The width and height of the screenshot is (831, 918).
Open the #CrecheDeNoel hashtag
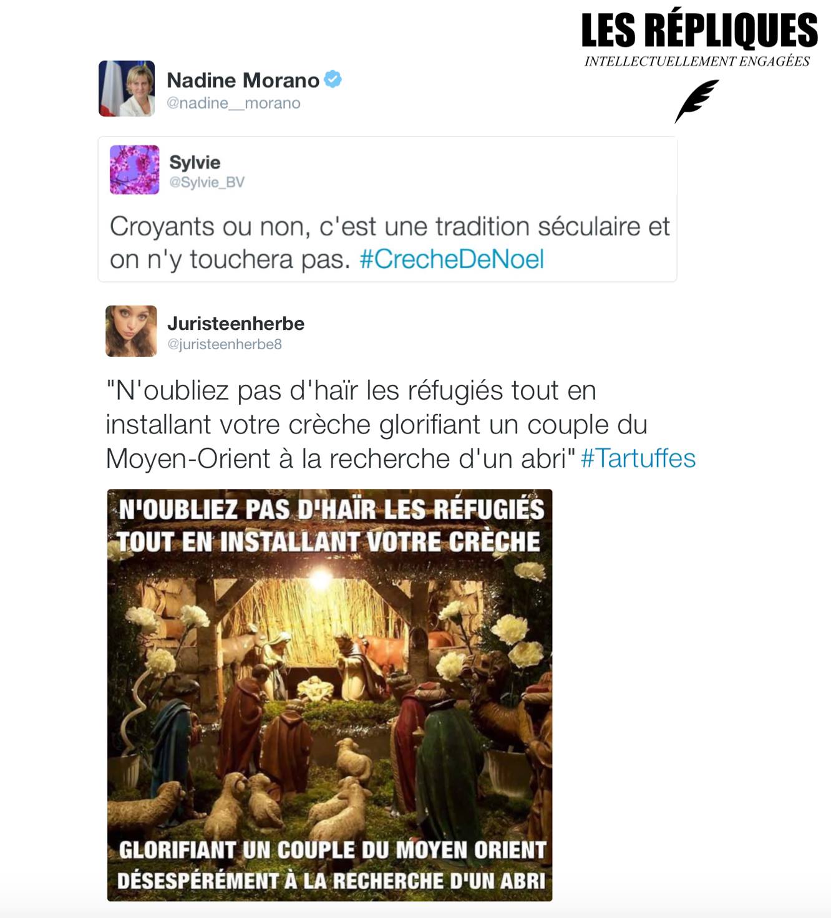pyautogui.click(x=452, y=259)
